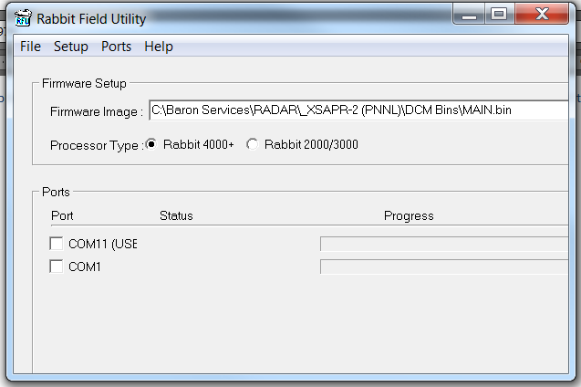This screenshot has height=387, width=581.
Task: Select the Rabbit 2000/3000 processor type
Action: (253, 144)
